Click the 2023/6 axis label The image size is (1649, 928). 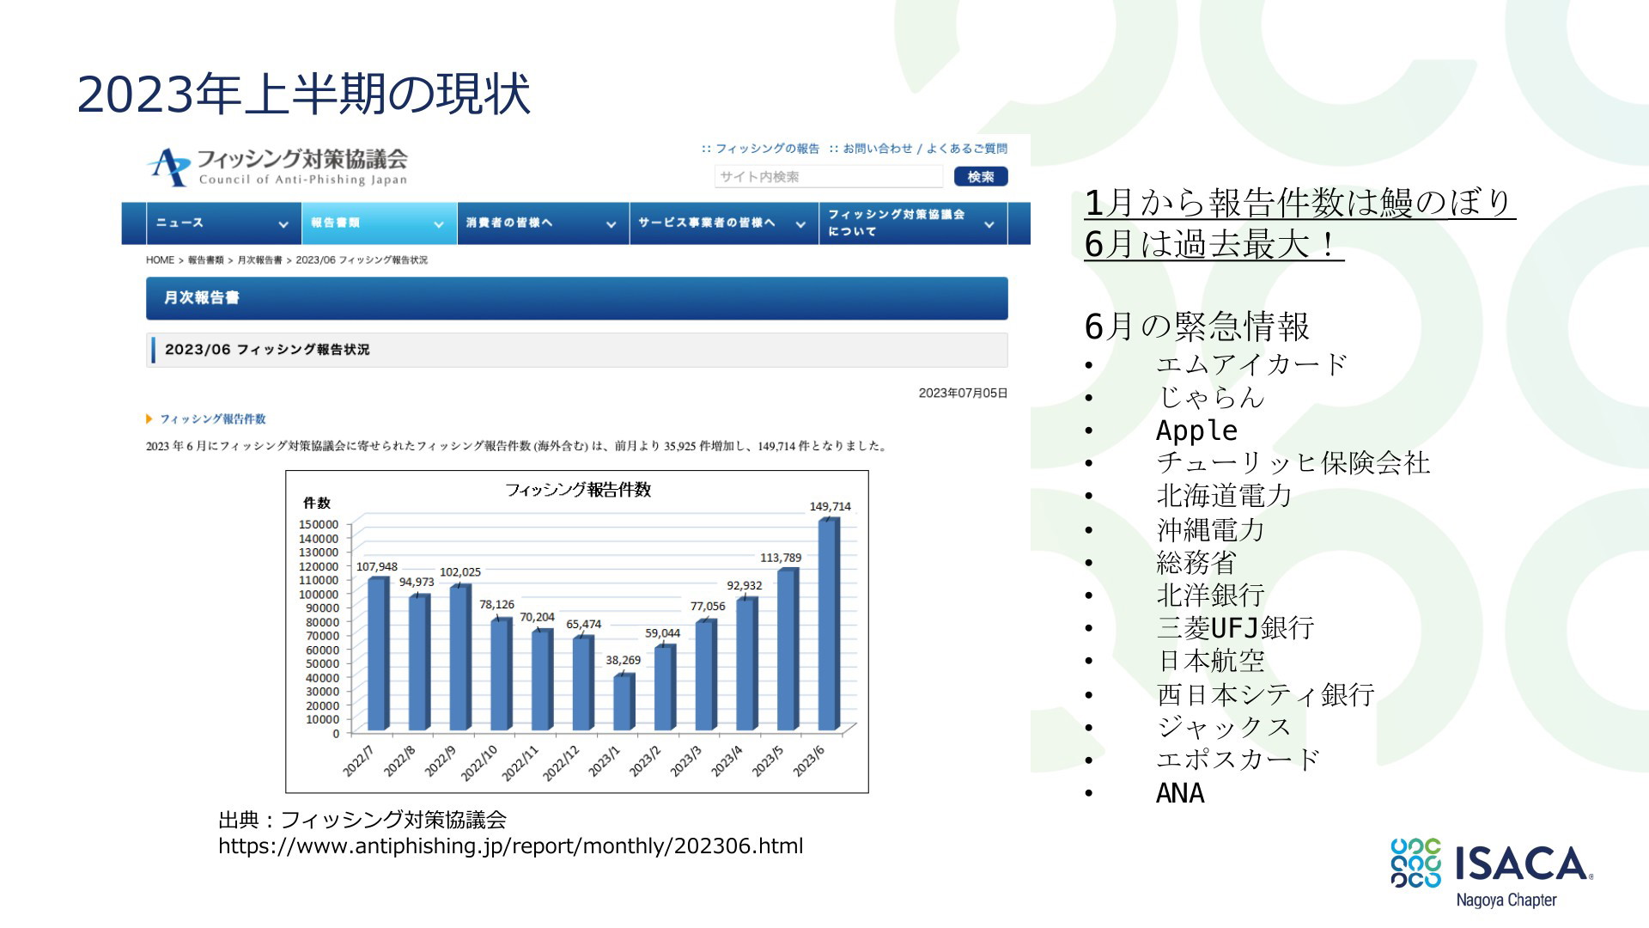808,761
